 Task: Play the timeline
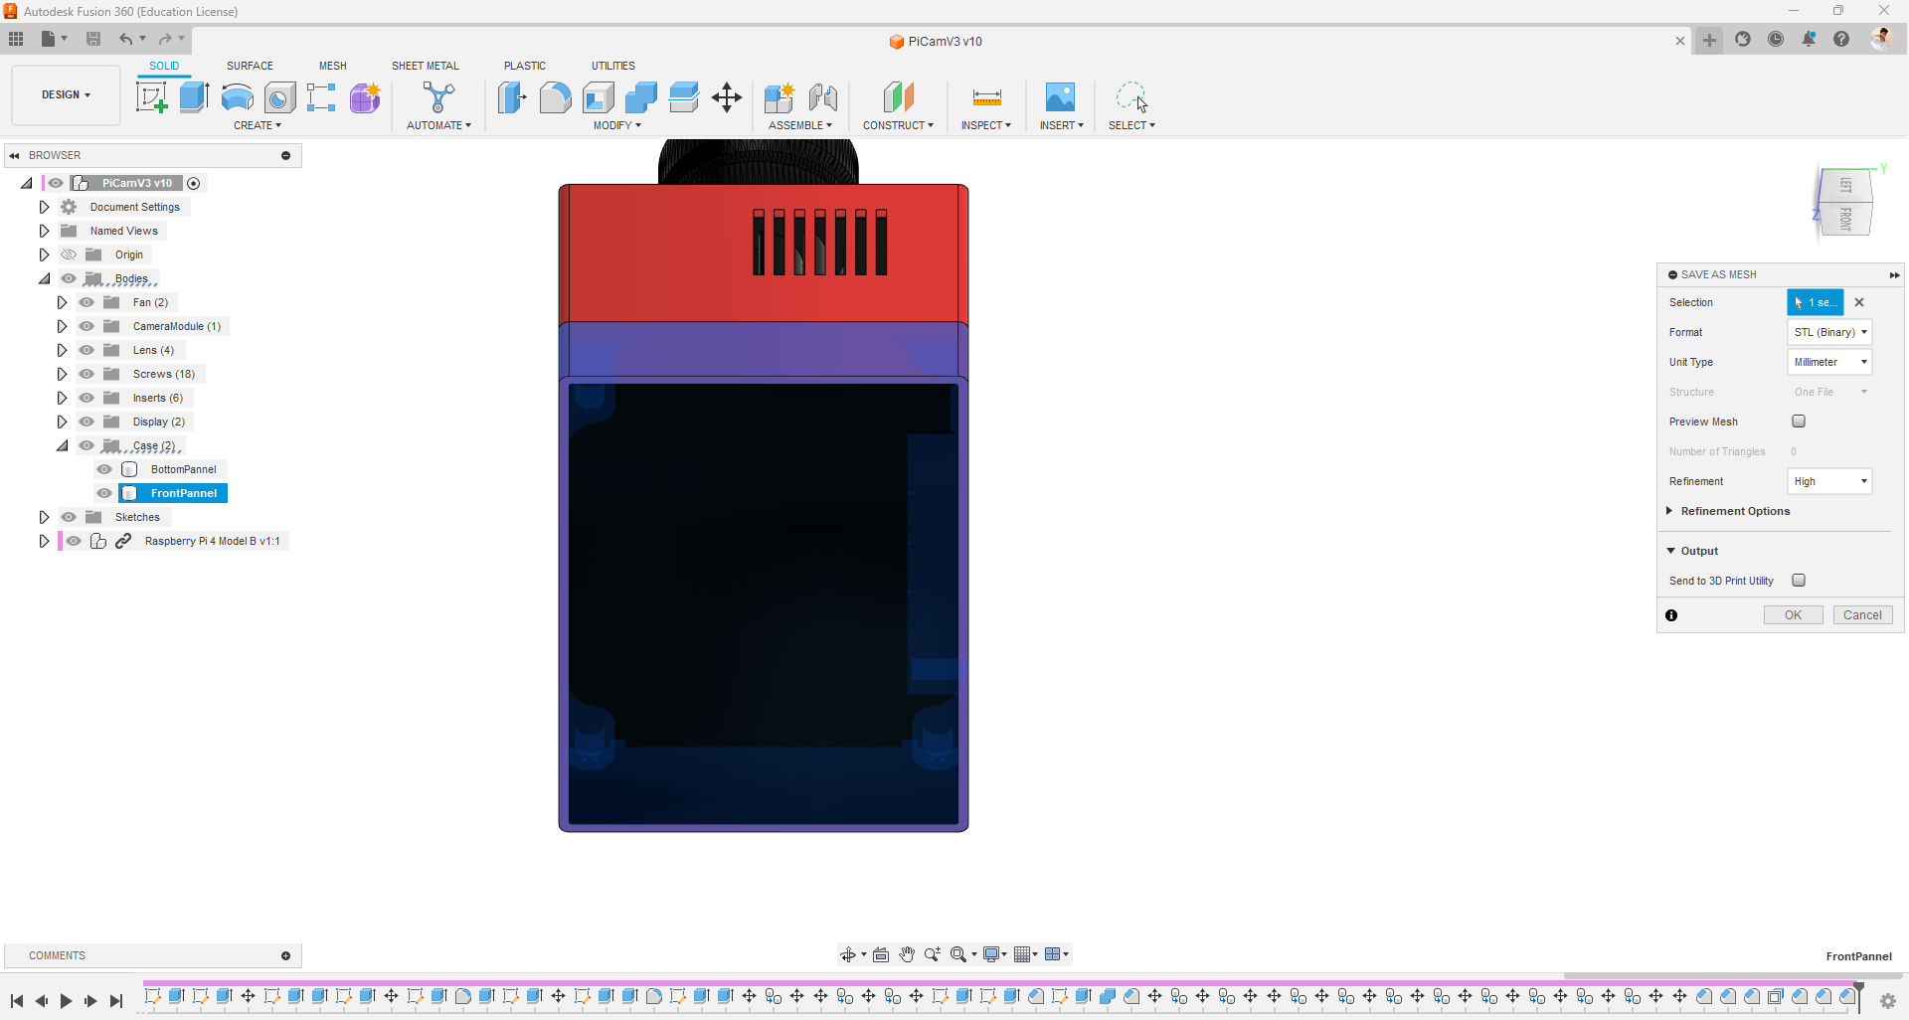pyautogui.click(x=66, y=1001)
